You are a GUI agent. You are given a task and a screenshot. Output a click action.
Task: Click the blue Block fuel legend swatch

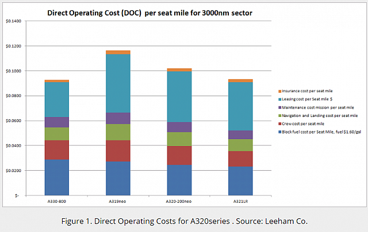[280, 132]
